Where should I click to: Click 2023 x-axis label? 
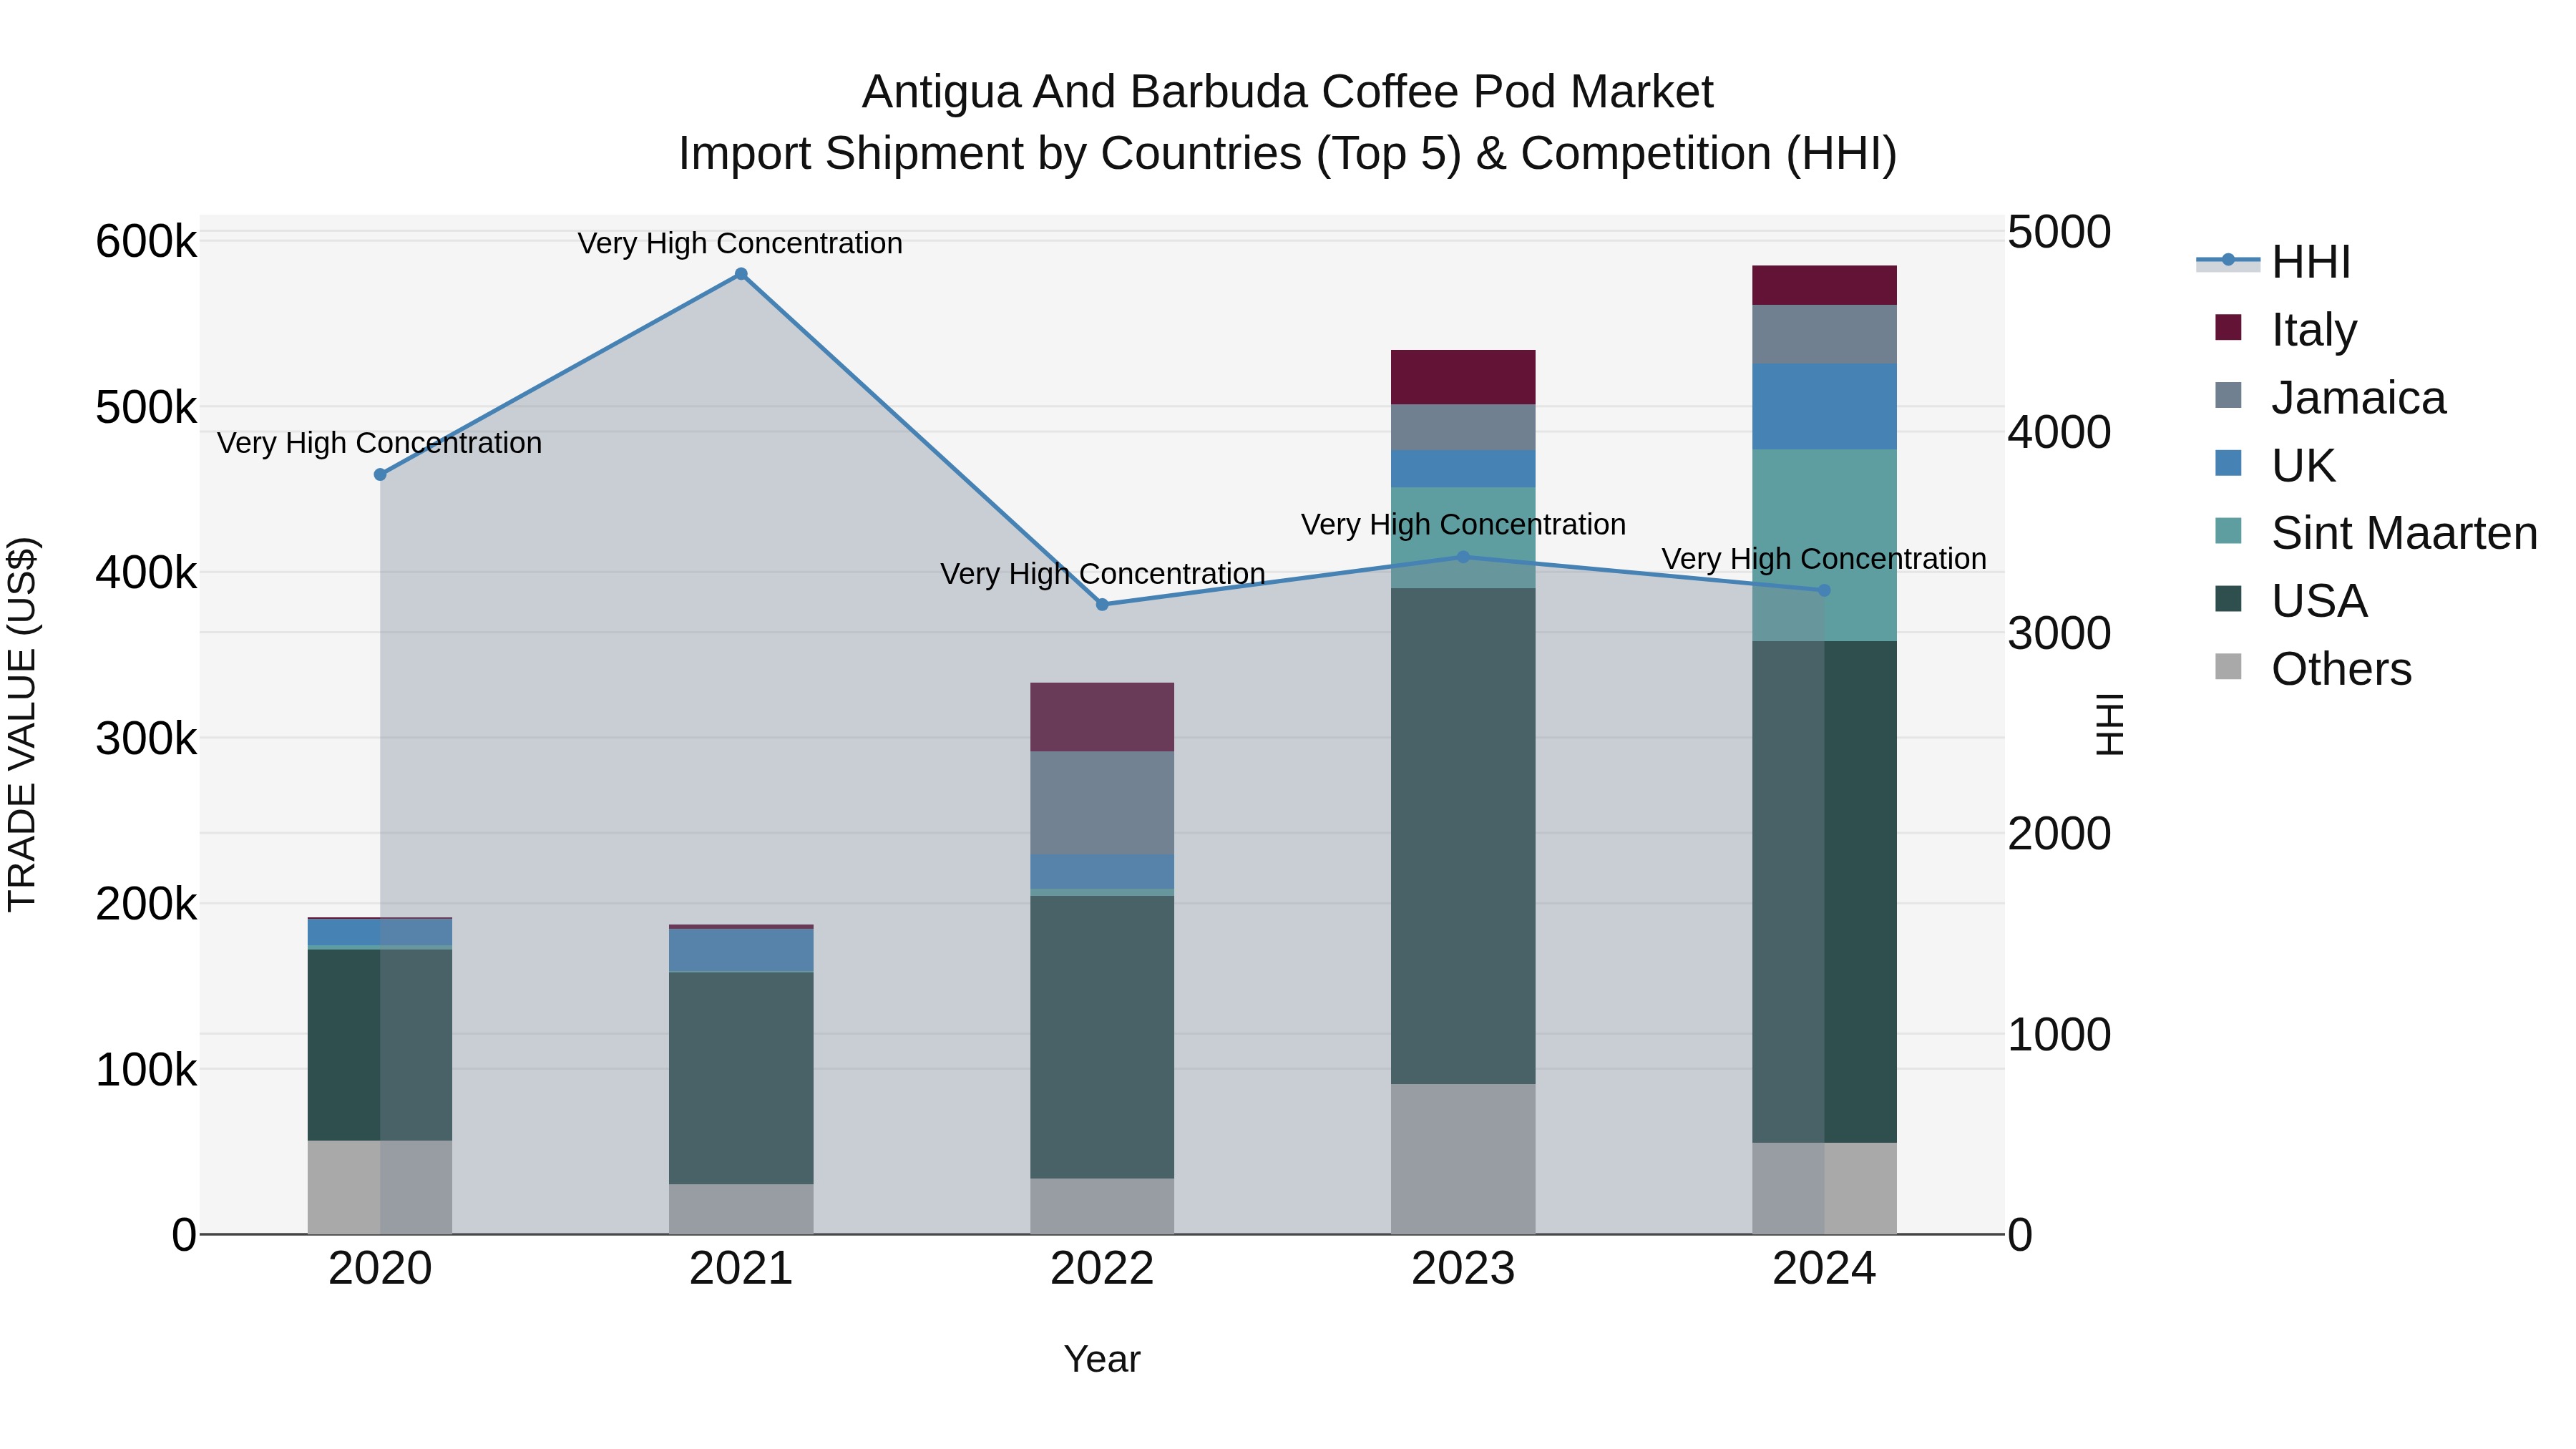tap(1463, 1269)
